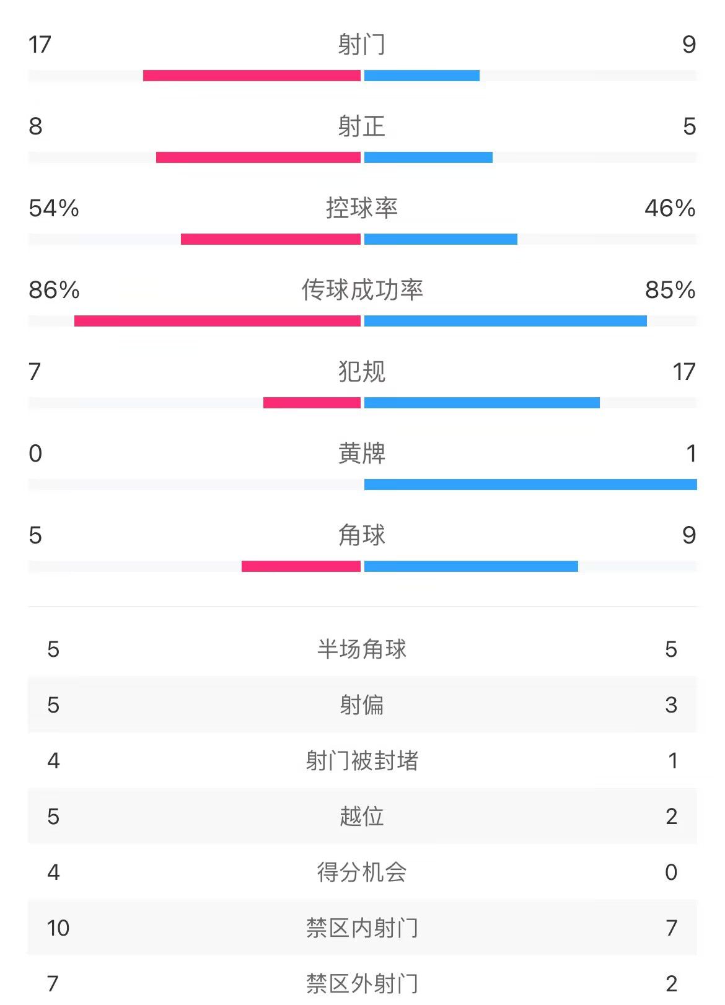The image size is (725, 1005).
Task: Click the 射门被封堵 blocked shots label
Action: click(362, 761)
